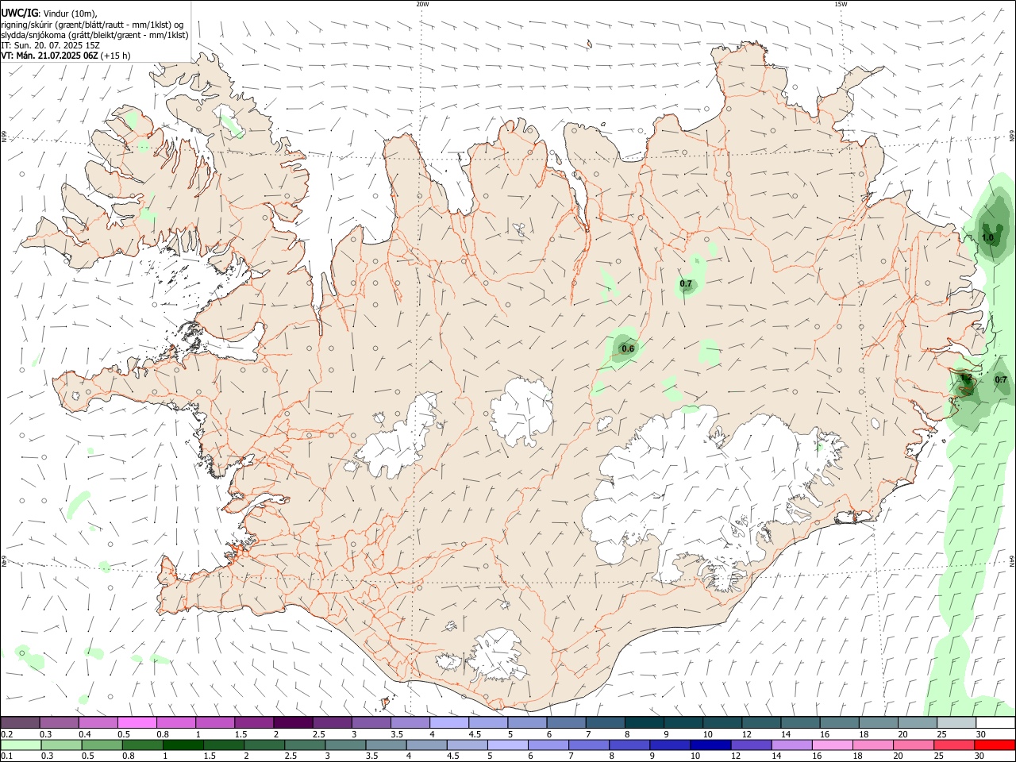1016x762 pixels.
Task: Pick the grey-teal 3–3.5 rain swatch
Action: 345,745
